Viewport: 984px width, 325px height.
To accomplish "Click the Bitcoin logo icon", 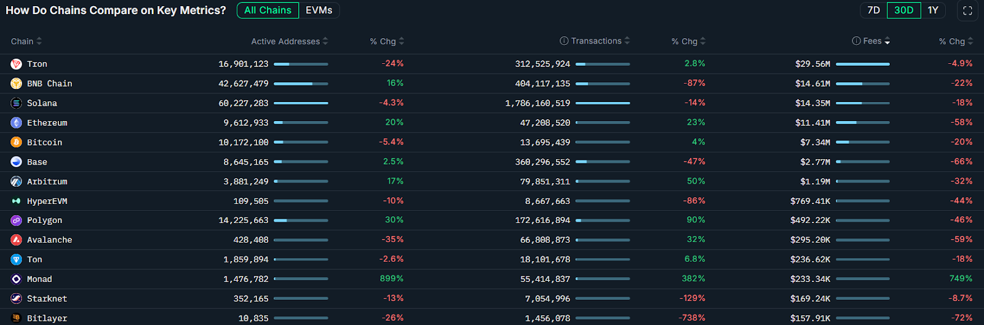I will 17,143.
